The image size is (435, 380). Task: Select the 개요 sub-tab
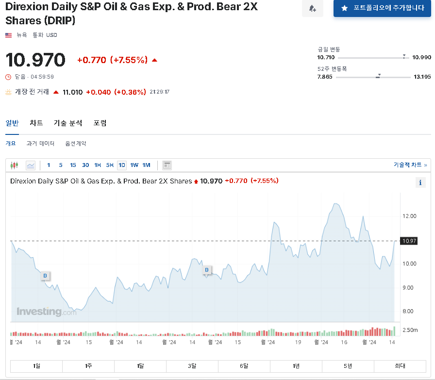(11, 143)
